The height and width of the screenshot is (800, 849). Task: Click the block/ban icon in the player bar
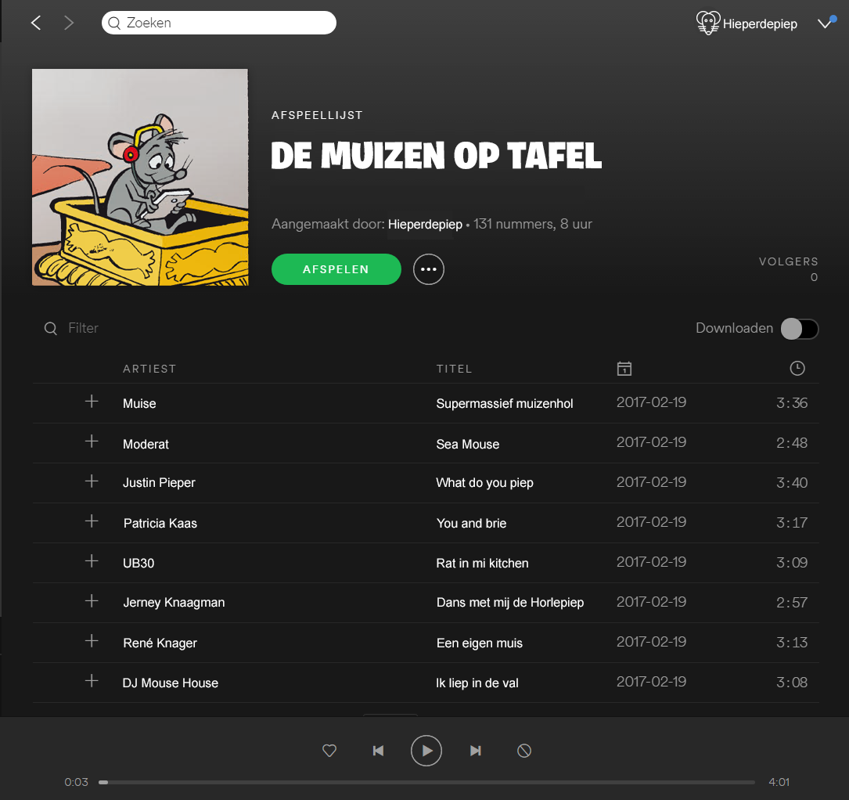click(x=523, y=750)
